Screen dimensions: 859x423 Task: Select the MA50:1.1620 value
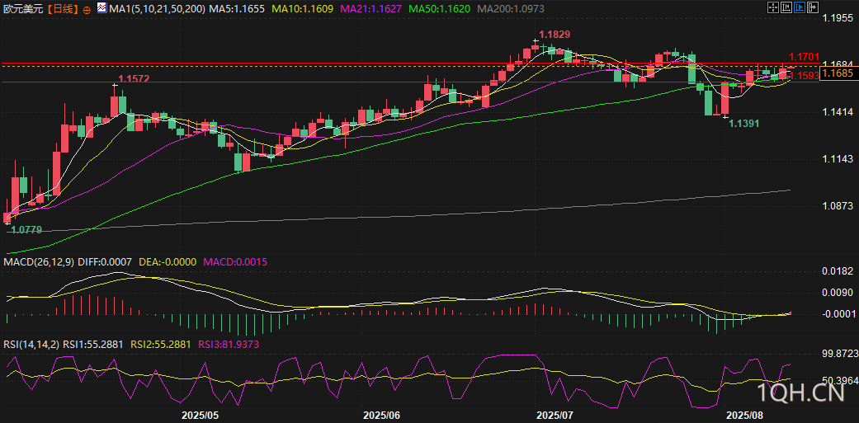click(439, 9)
